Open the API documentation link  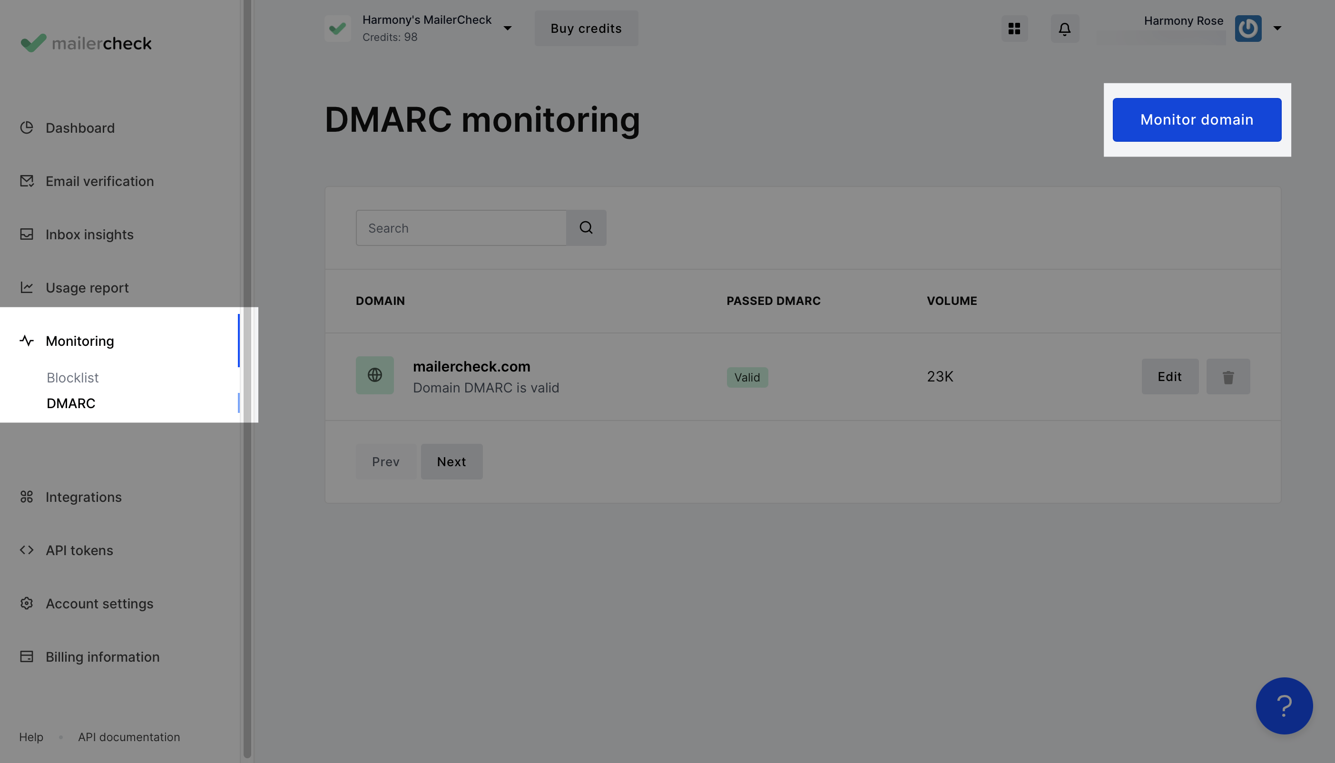pos(129,736)
